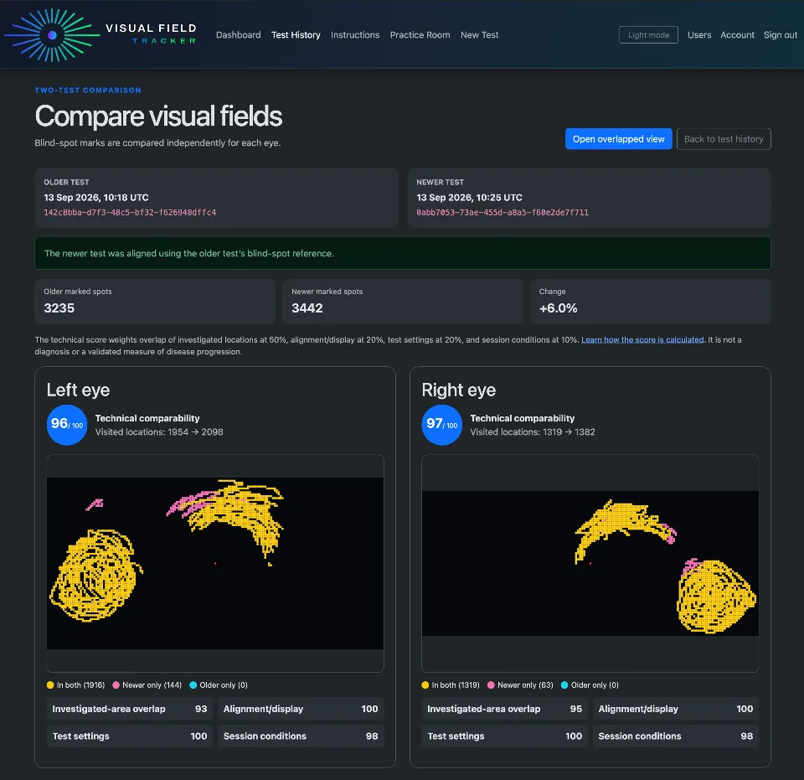Click the Change value +6.0%

[559, 308]
